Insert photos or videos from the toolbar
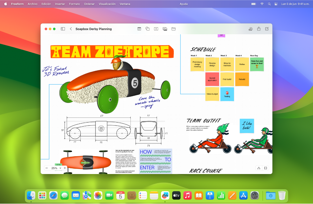This screenshot has height=204, width=313. click(x=165, y=29)
